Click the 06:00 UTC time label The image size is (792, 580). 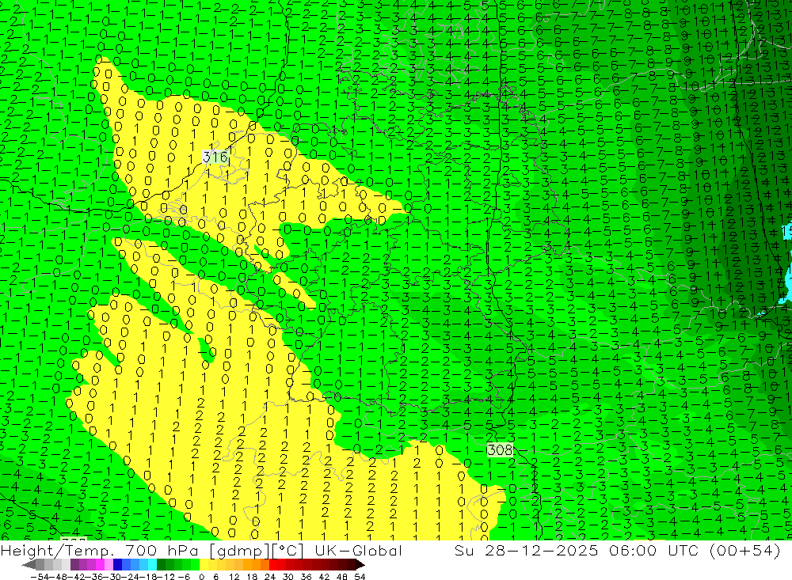click(656, 550)
